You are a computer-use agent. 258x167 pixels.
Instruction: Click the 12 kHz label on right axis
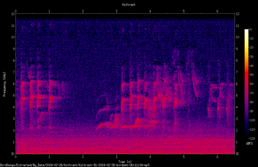[x=238, y=14]
